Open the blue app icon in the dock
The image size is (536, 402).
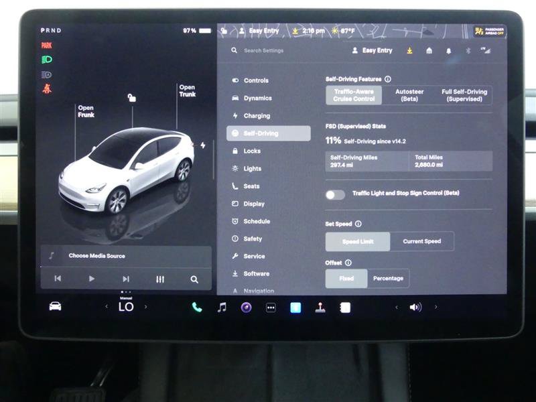(x=295, y=308)
